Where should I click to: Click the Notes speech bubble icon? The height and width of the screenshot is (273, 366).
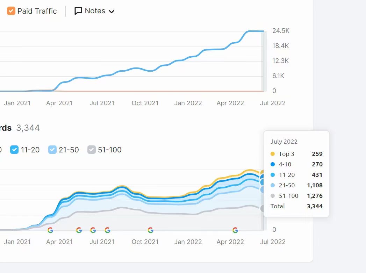78,11
